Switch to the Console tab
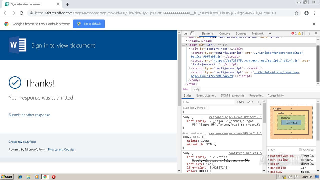Image resolution: width=320 pixels, height=180 pixels. 224,33
